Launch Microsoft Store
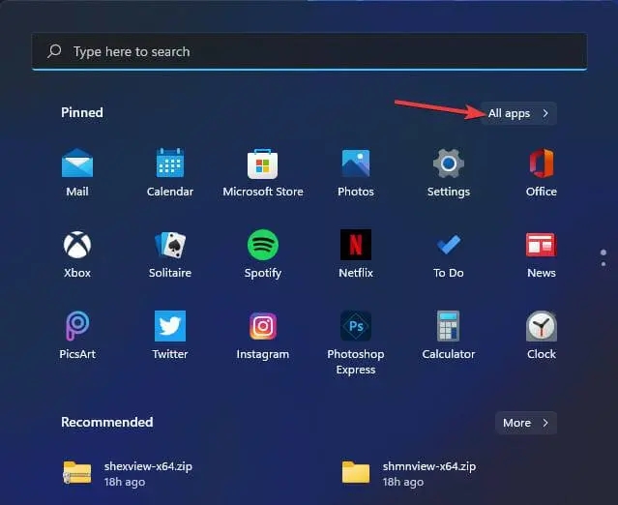 click(263, 172)
